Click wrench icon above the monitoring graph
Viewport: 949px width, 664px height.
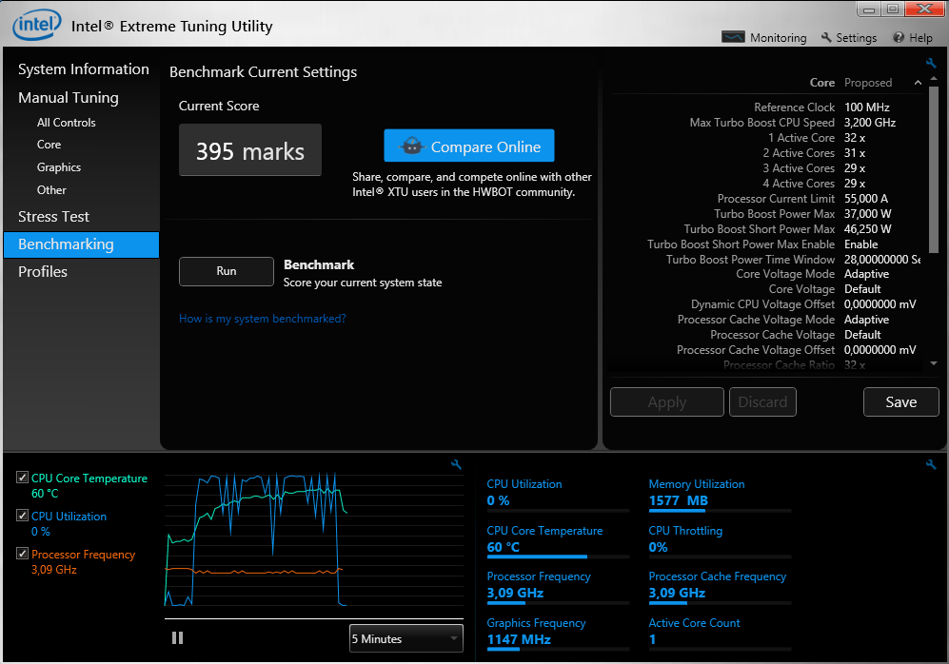(456, 464)
